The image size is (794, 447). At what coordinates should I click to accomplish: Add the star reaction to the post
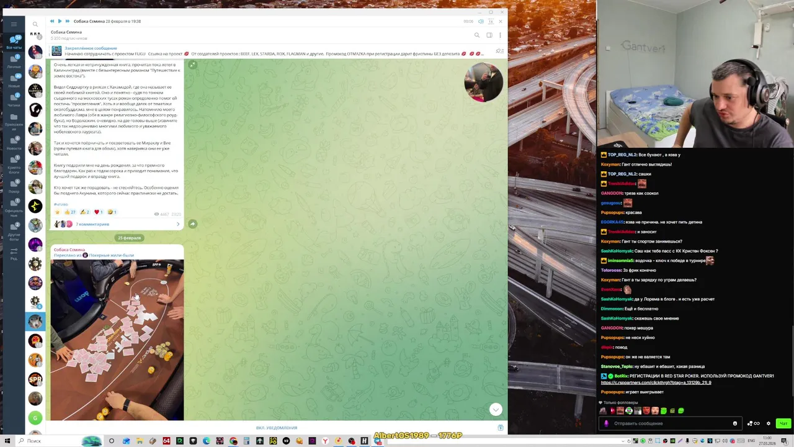click(x=58, y=212)
